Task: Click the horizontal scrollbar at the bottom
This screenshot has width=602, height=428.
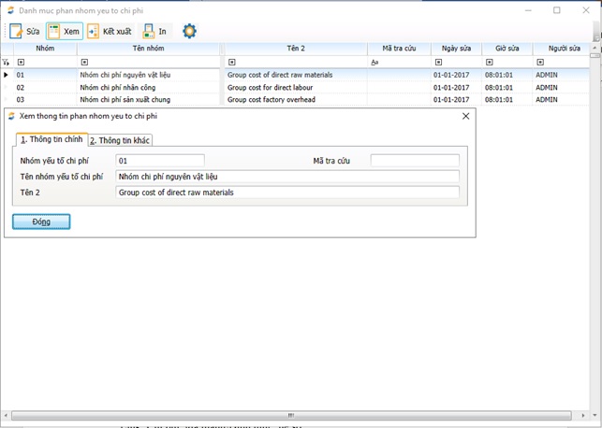Action: tap(290, 415)
